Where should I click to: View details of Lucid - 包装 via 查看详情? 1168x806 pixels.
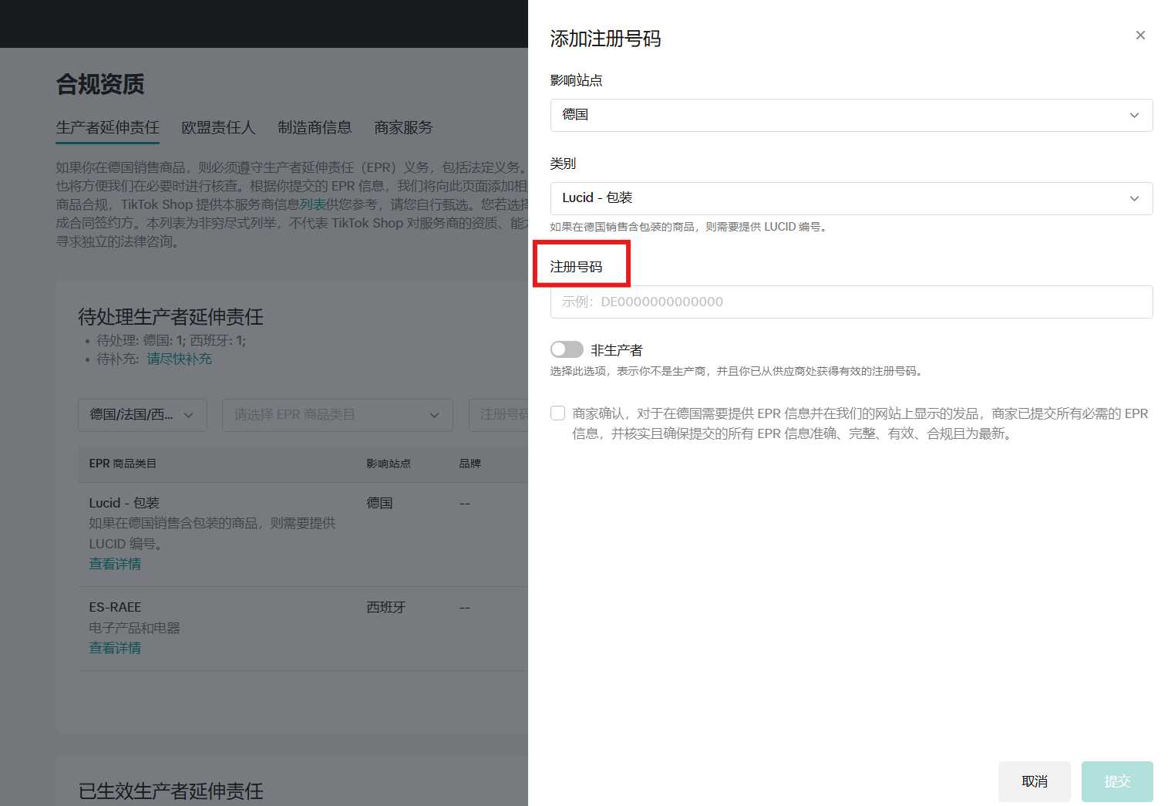click(x=114, y=564)
